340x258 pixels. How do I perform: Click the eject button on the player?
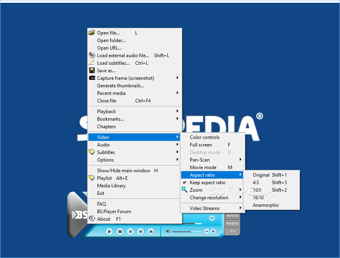click(x=151, y=231)
